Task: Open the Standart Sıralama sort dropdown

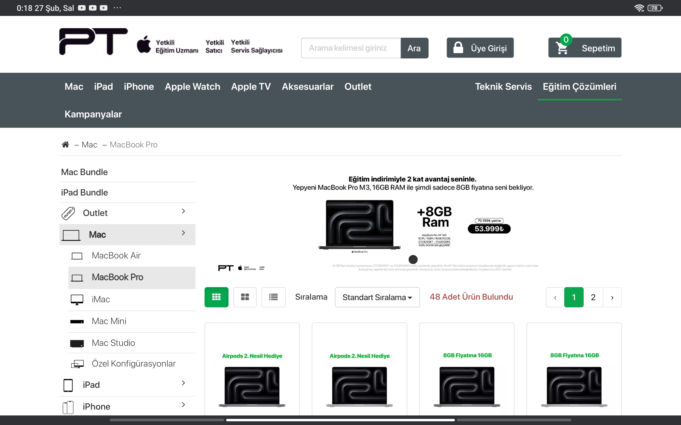Action: [x=377, y=297]
